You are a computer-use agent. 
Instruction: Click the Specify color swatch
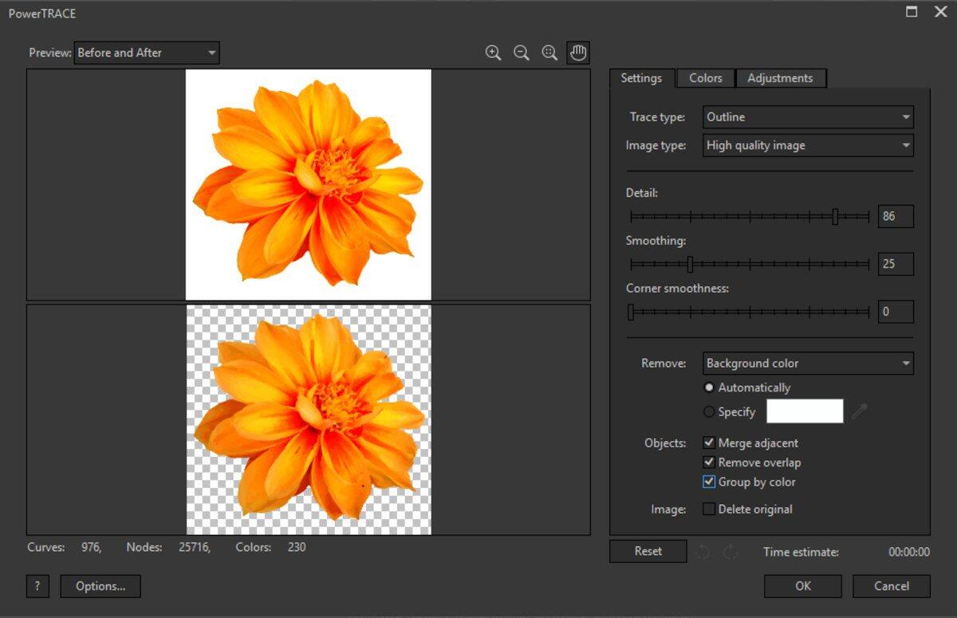[805, 411]
